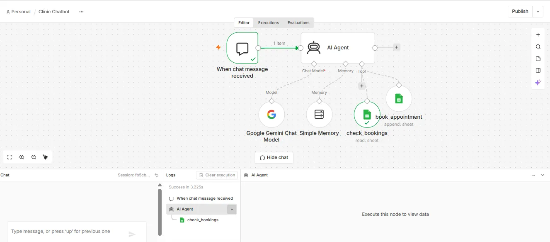Screen dimensions: 550x242
Task: Fit workflow to view
Action: tap(10, 157)
